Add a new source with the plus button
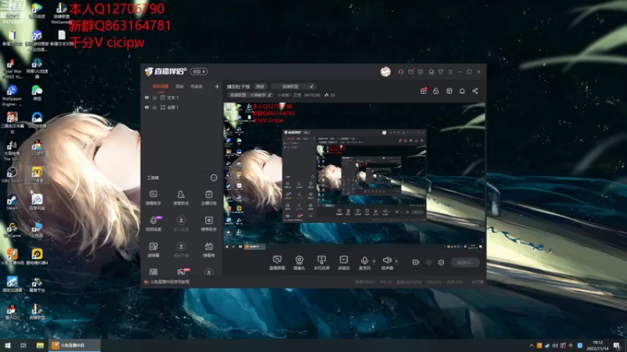 pos(217,86)
